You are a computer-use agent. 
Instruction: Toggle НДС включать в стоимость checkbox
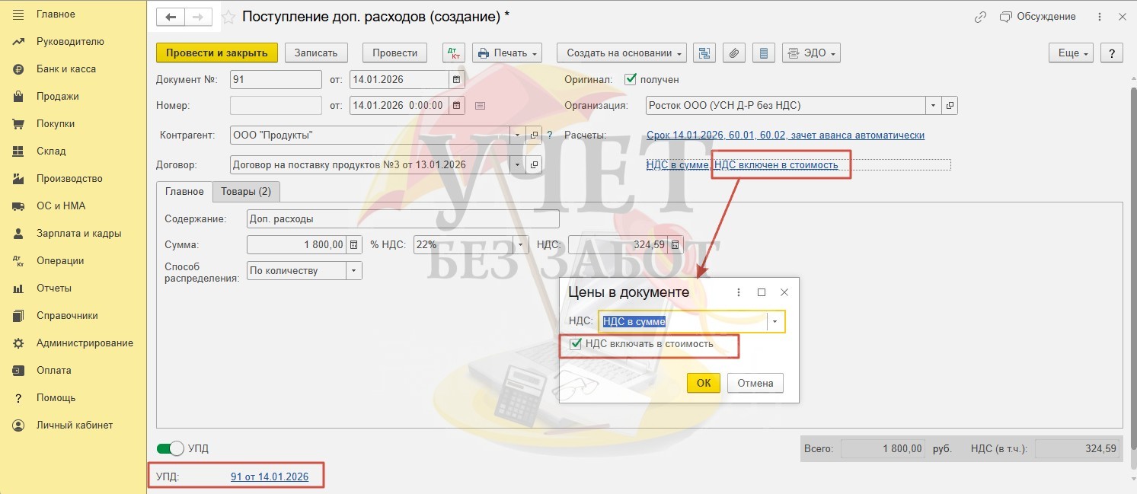pyautogui.click(x=576, y=344)
